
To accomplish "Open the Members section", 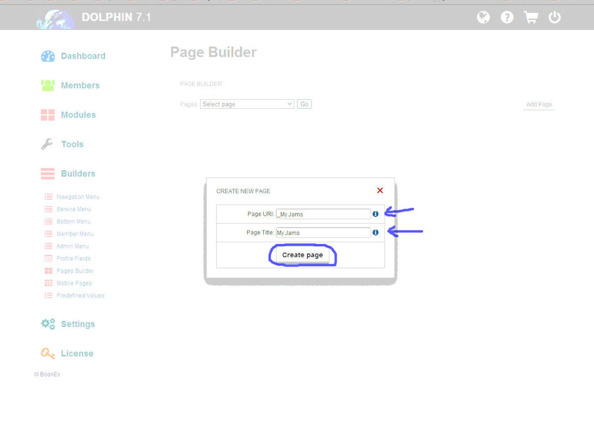I will pos(80,86).
